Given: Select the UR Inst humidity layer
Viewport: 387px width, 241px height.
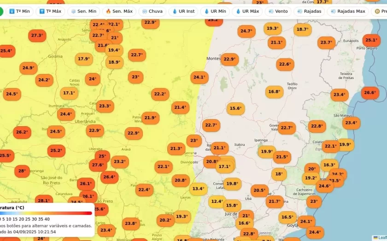Looking at the screenshot, I should 183,11.
